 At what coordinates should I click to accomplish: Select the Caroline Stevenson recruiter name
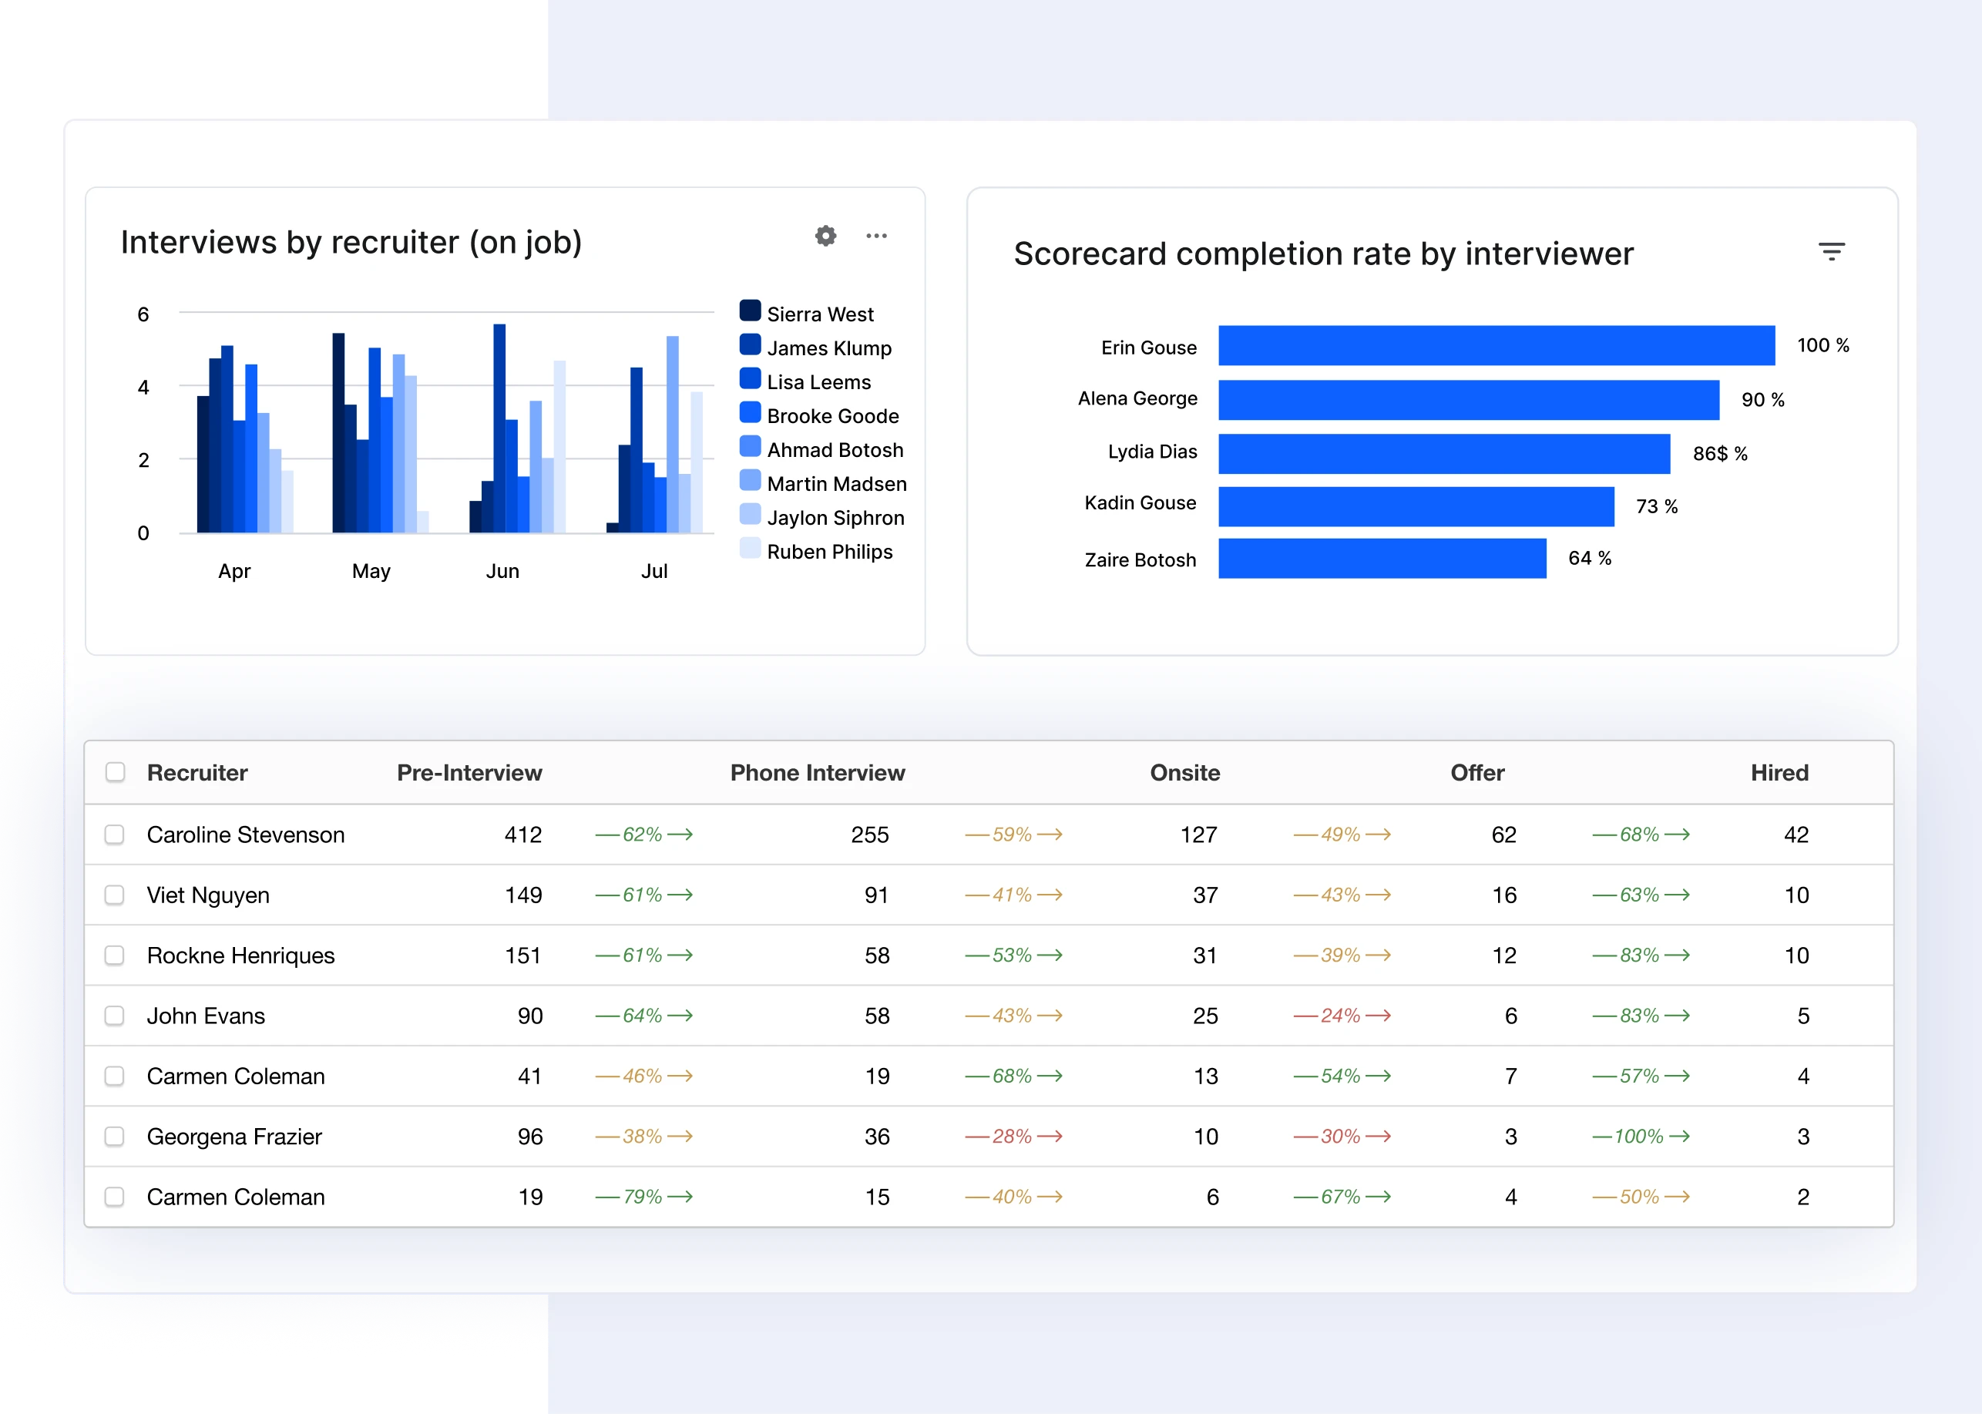tap(246, 834)
